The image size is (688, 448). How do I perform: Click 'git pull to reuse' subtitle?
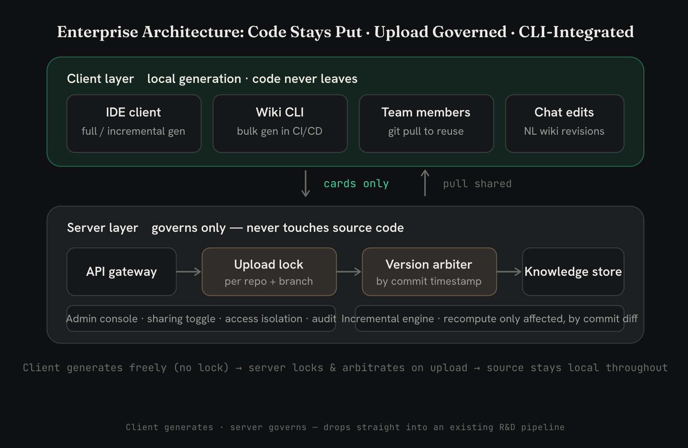coord(426,131)
